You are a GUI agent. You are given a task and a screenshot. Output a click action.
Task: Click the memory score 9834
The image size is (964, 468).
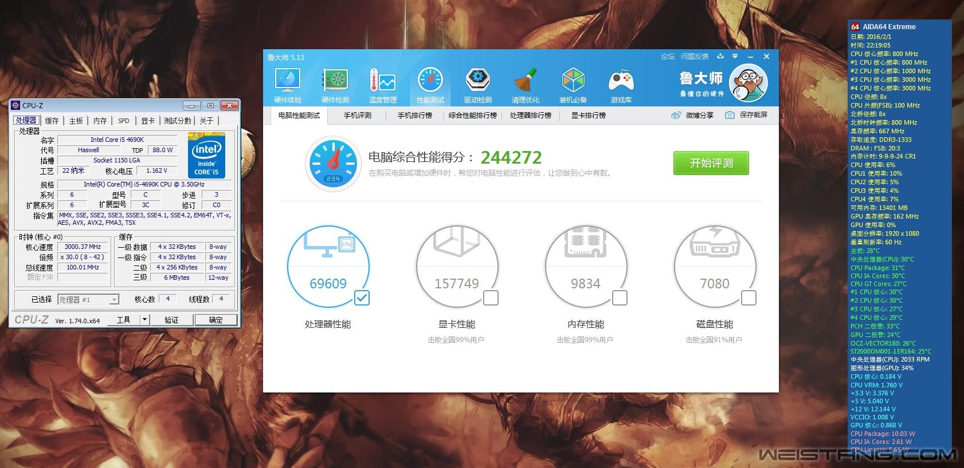(586, 284)
